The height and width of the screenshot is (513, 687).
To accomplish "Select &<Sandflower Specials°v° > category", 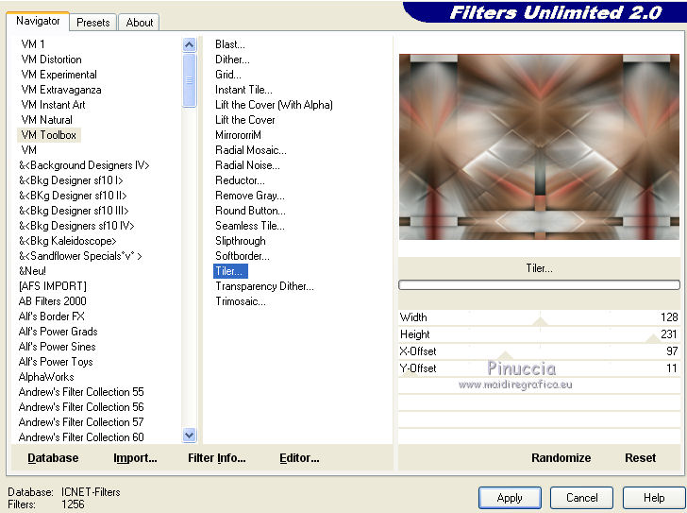I will click(80, 256).
